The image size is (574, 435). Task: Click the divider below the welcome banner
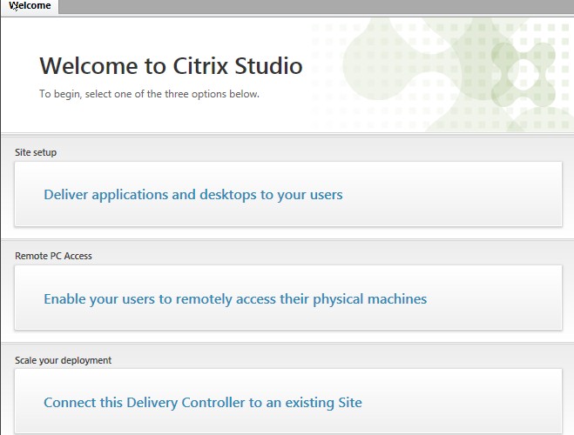(287, 134)
